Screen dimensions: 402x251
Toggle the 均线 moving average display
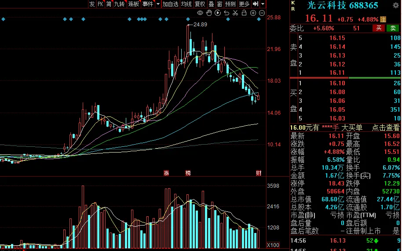186,4
